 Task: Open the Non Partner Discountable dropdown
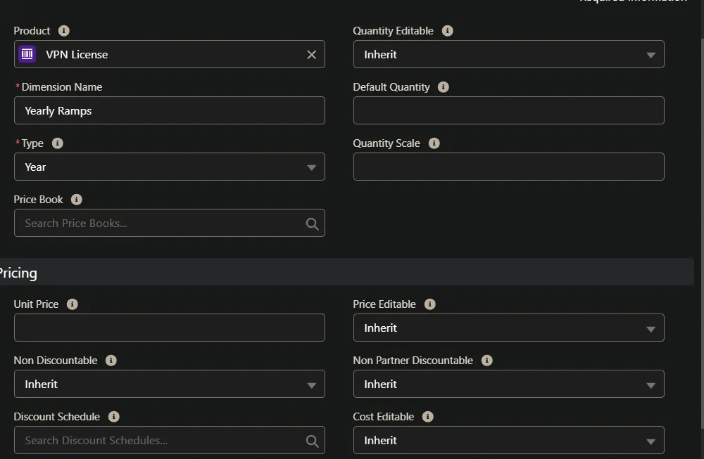tap(509, 384)
